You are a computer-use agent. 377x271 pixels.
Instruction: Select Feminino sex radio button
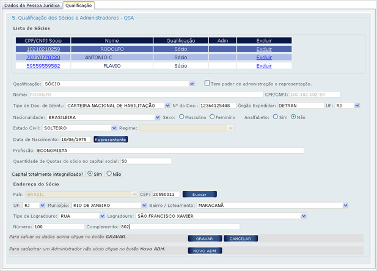211,117
